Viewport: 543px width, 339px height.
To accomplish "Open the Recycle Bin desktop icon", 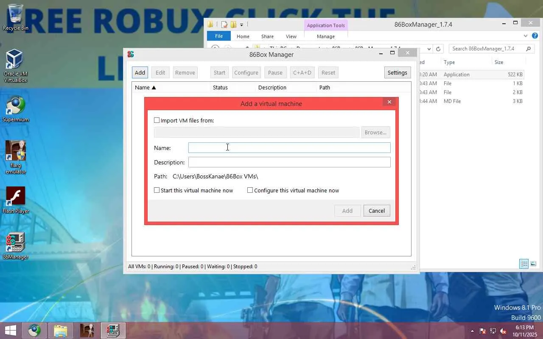I will [16, 18].
